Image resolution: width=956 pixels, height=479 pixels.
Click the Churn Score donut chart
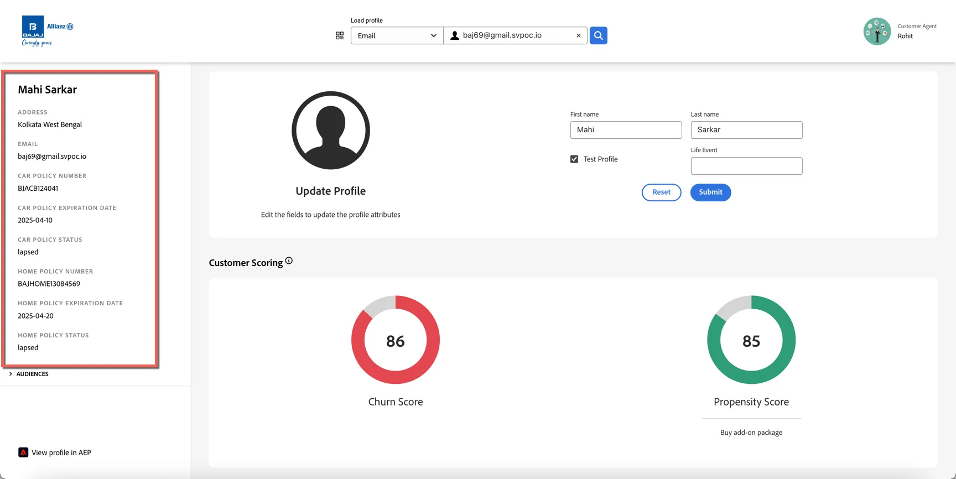396,340
